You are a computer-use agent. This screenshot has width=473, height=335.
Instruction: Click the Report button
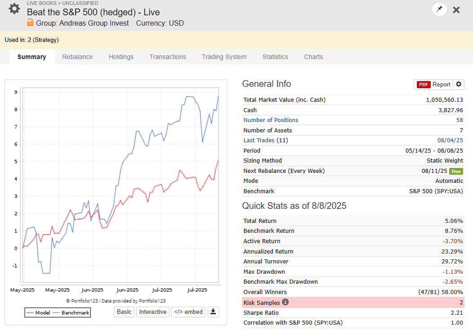coord(433,85)
